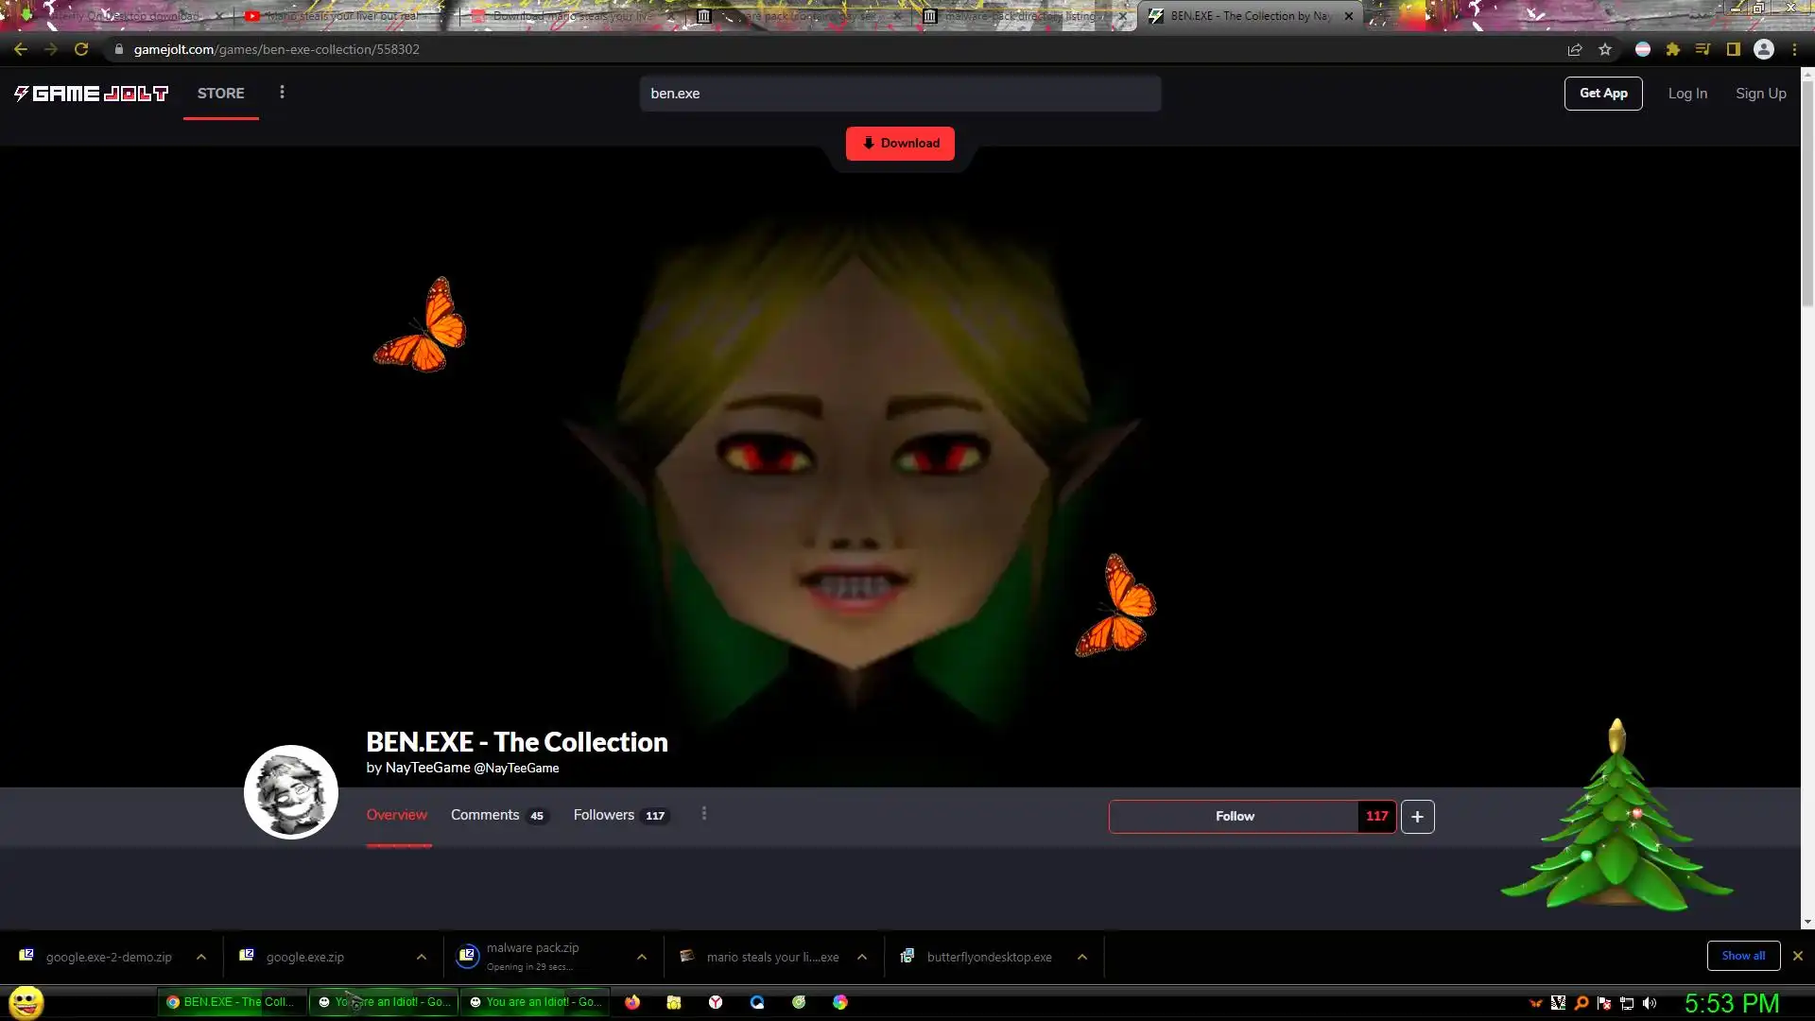Open the Chrome extensions puzzle icon
1815x1021 pixels.
(1673, 49)
